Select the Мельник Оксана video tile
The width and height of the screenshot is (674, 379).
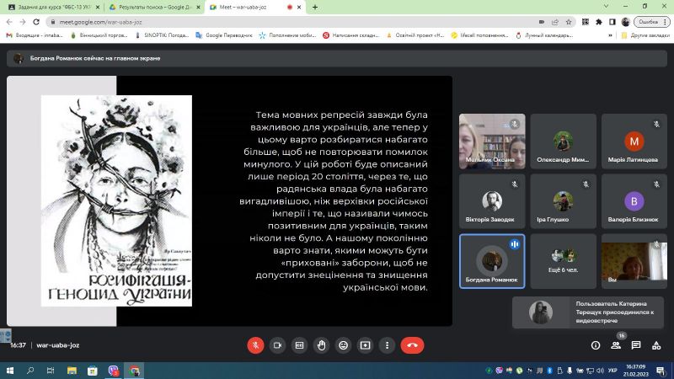pos(492,141)
